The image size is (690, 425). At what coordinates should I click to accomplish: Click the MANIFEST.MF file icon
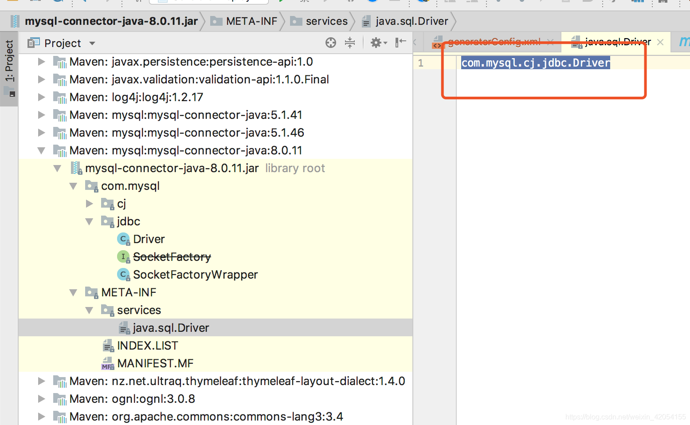[x=108, y=363]
